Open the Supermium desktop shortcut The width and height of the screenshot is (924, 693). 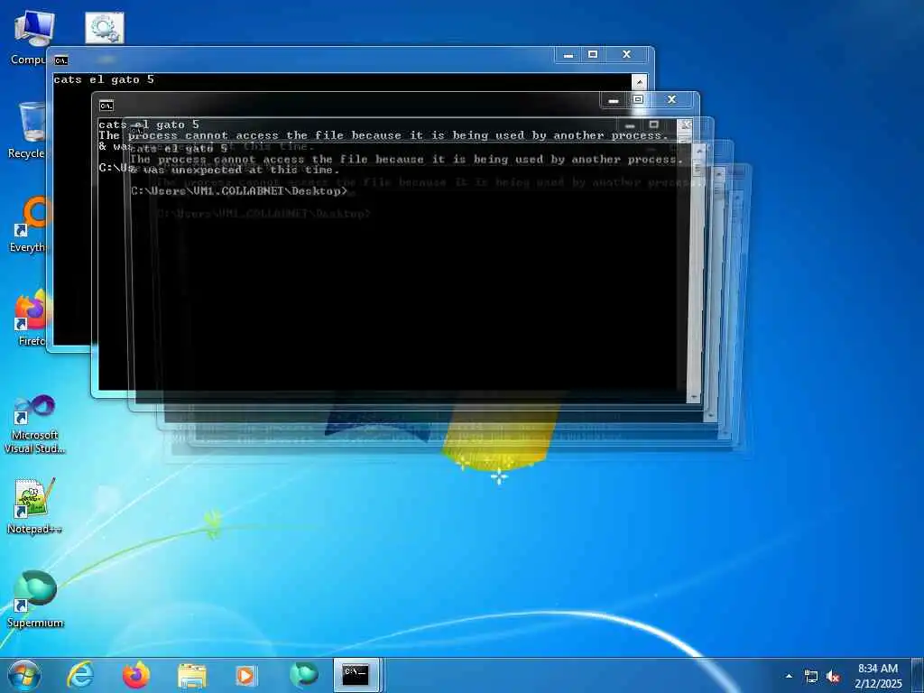tap(35, 599)
